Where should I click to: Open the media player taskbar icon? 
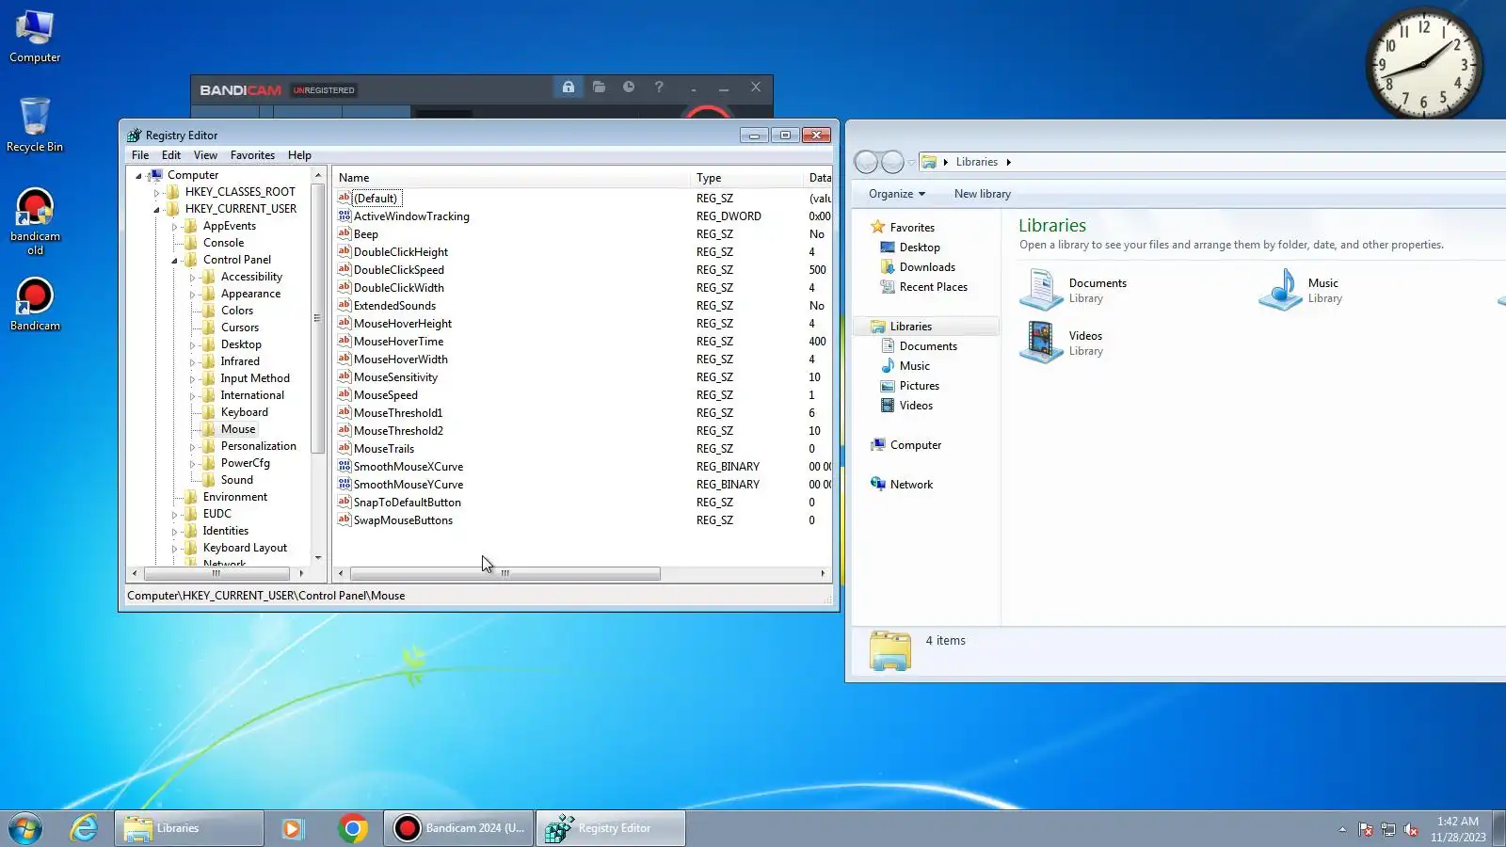[293, 828]
